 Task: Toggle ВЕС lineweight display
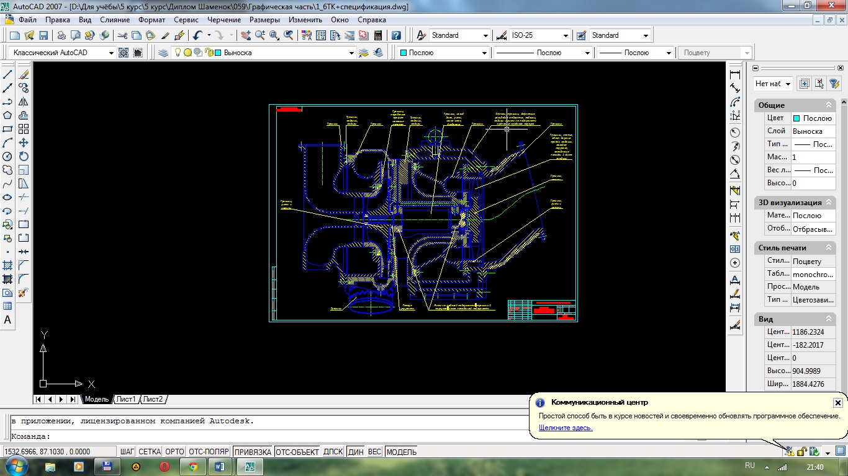(x=374, y=452)
